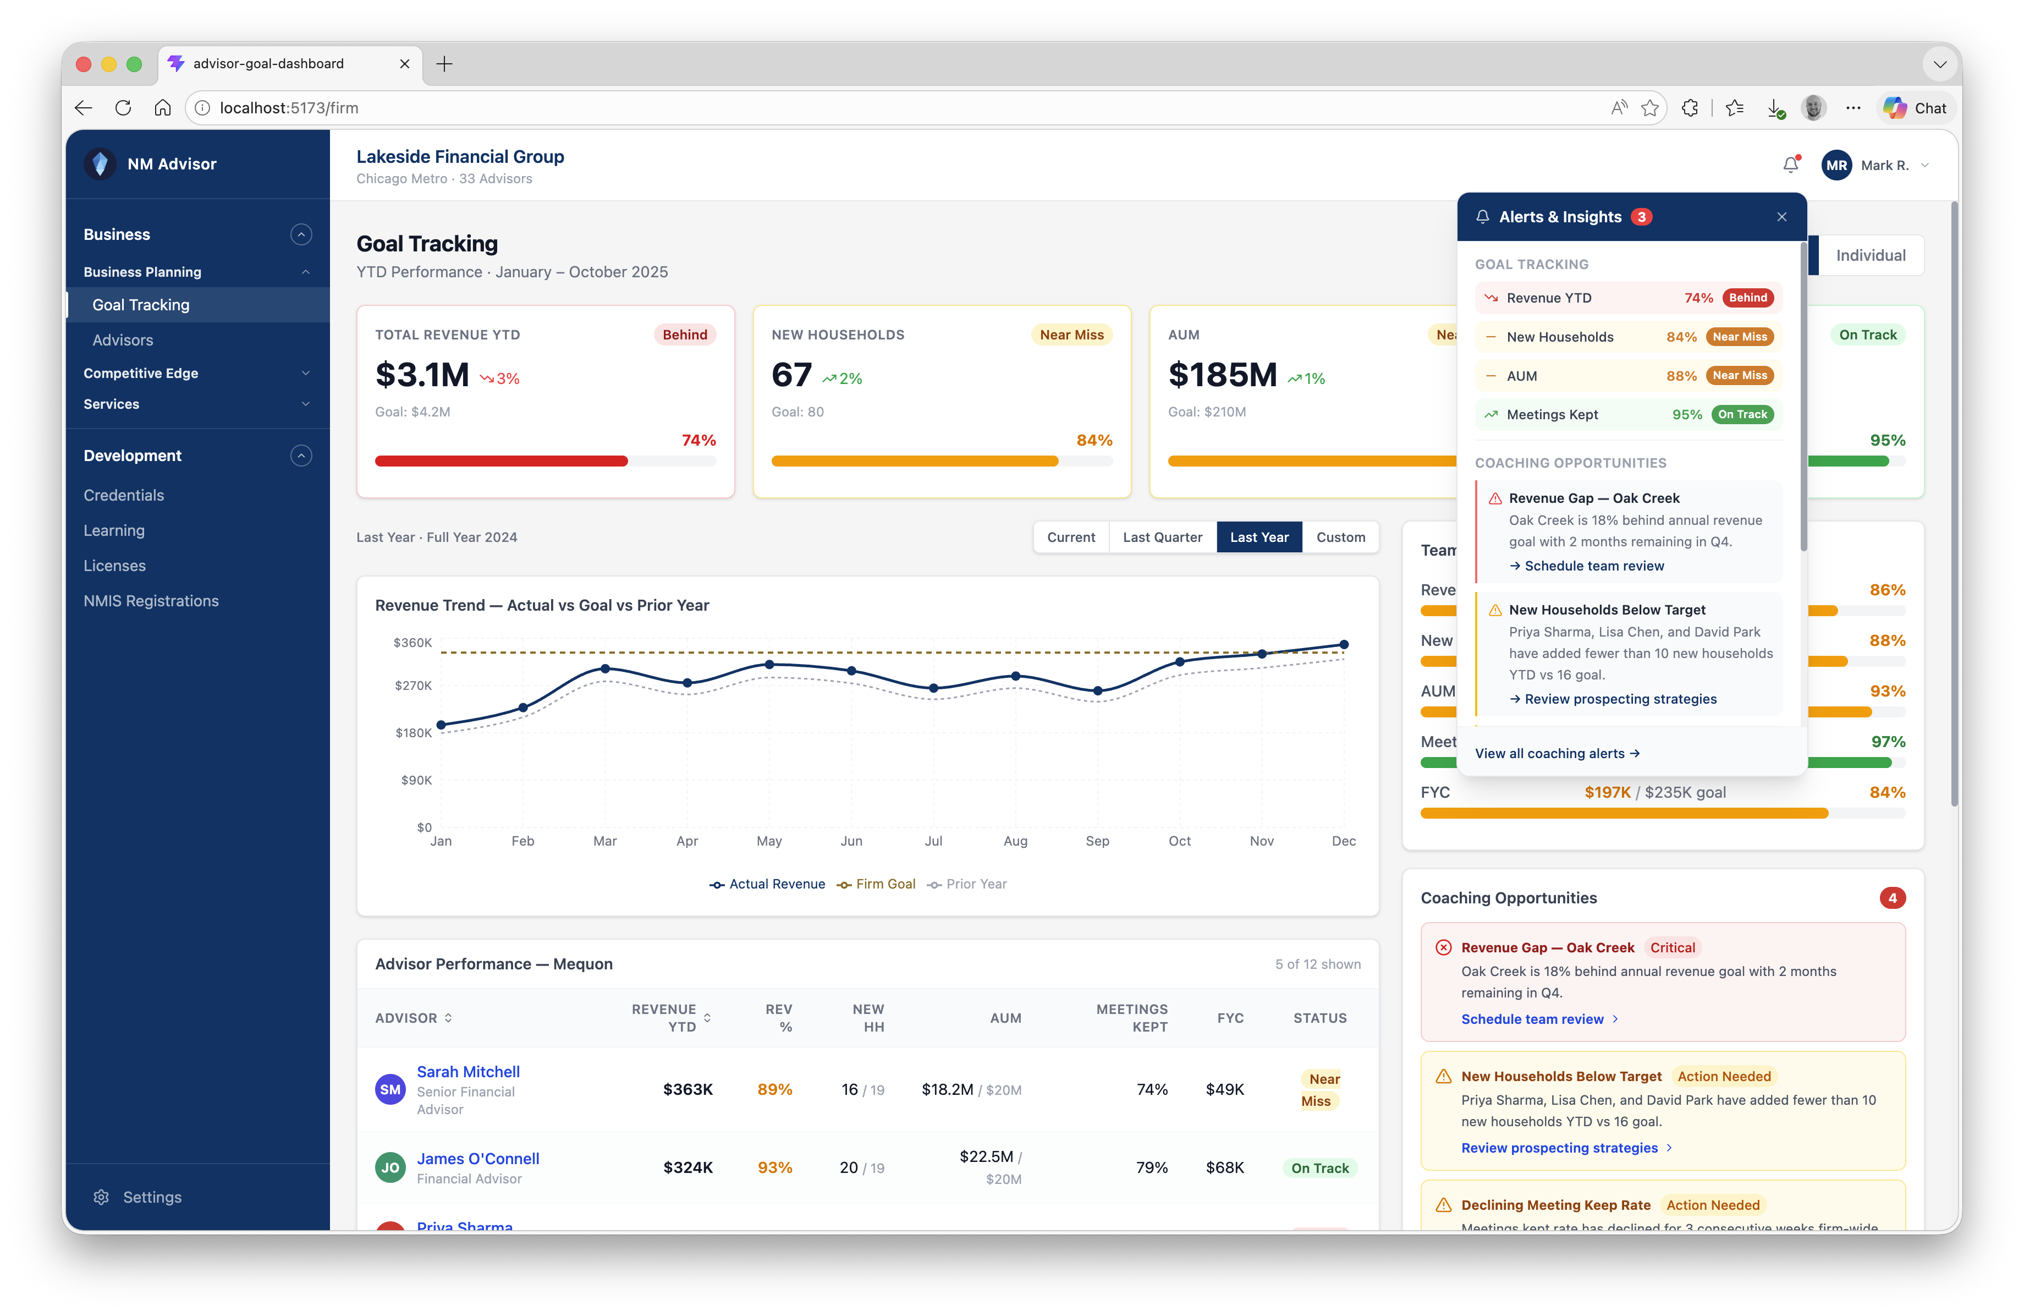Screen dimensions: 2024x1316
Task: Open a new browser tab
Action: (444, 64)
